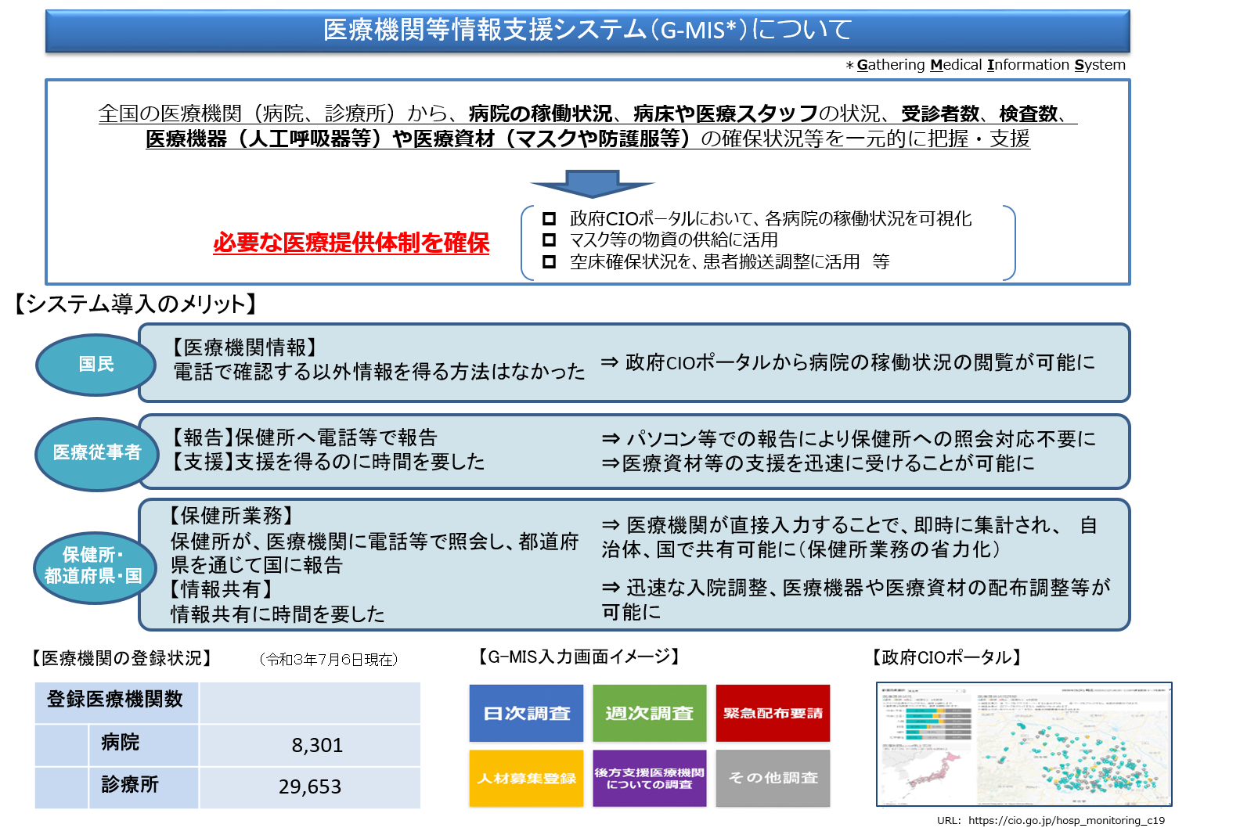The width and height of the screenshot is (1258, 835).
Task: Select the 保健所・都道府県・国 oval
Action: tap(93, 566)
